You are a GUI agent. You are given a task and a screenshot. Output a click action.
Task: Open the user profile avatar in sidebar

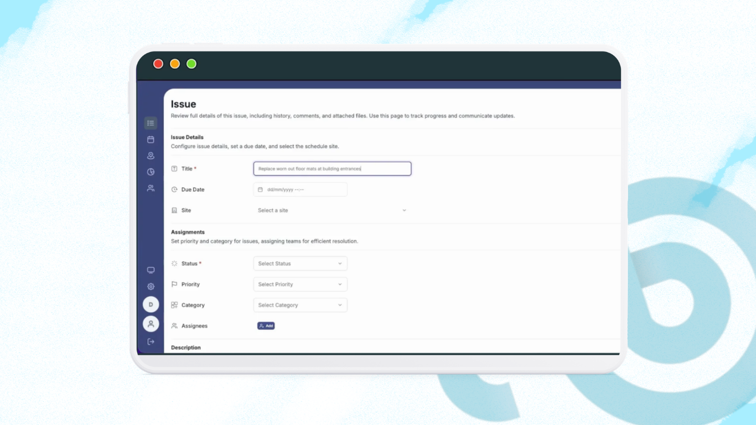(x=151, y=324)
